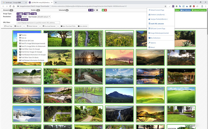
Task: Click the browser reload button
Action: [10, 6]
